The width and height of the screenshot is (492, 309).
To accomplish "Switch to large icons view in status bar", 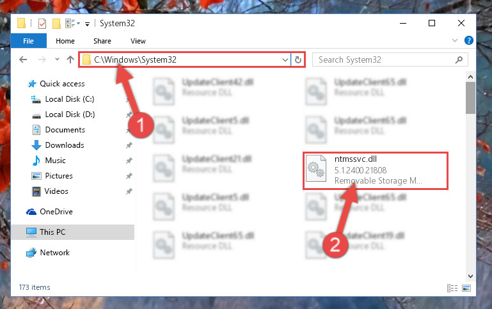I will (x=466, y=288).
